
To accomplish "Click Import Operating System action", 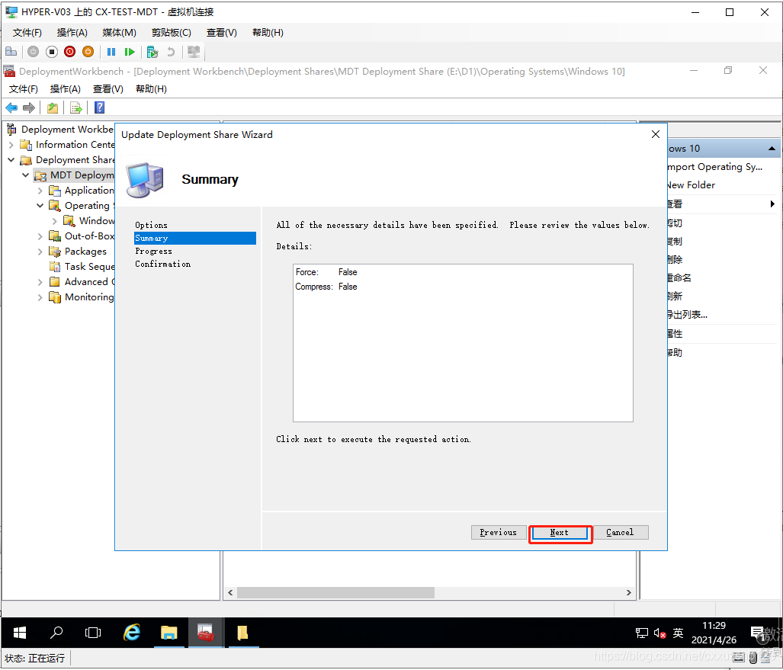I will pos(714,167).
